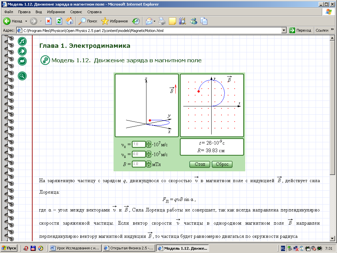This screenshot has width=337, height=253.
Task: Open the Избранное menu in the menu bar
Action: 56,12
